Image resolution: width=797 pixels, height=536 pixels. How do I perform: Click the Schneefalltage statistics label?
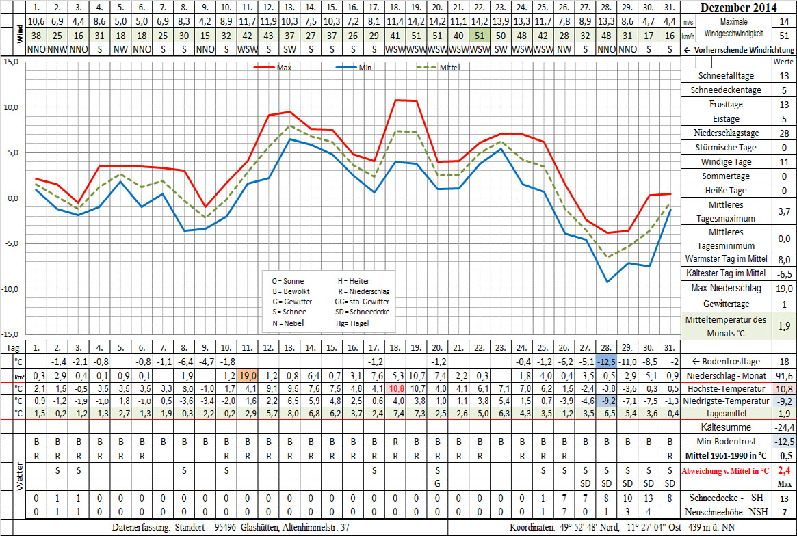[726, 76]
